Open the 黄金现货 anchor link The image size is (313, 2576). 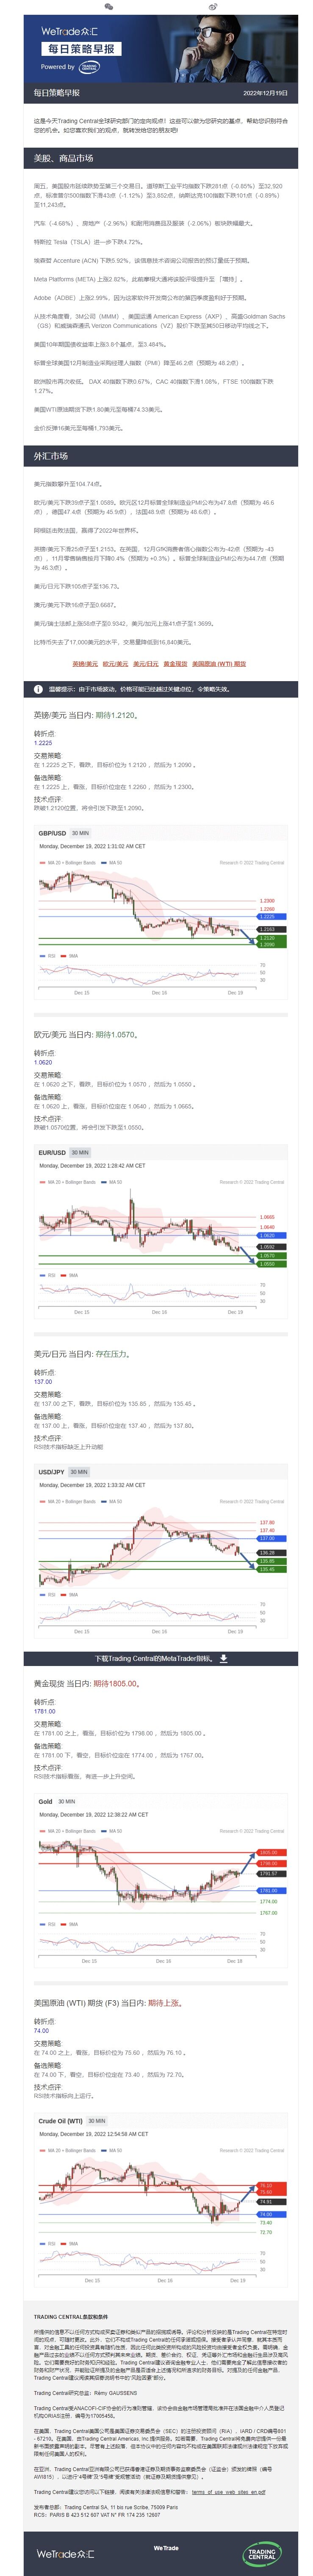click(x=175, y=664)
